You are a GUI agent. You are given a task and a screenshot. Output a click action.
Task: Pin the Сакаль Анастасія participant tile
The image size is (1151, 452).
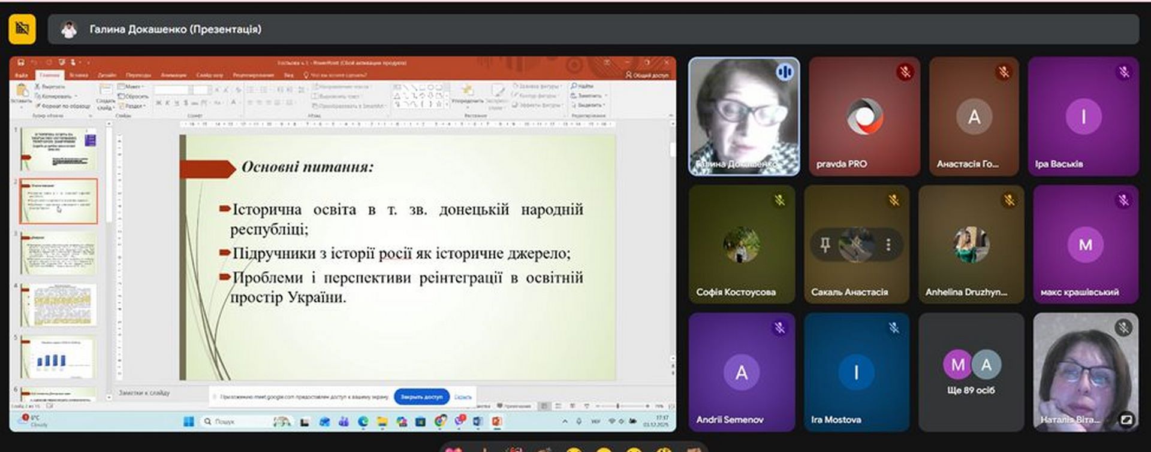tap(825, 244)
